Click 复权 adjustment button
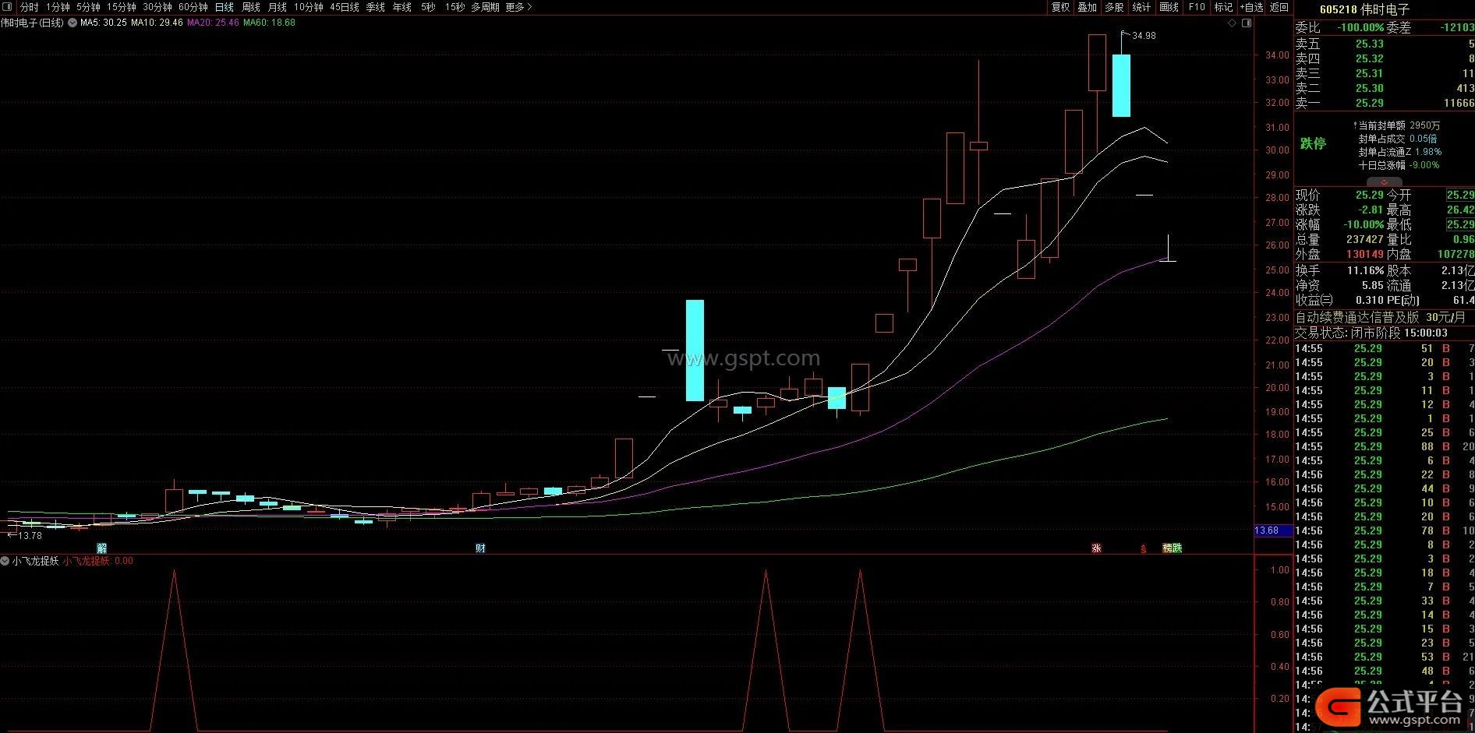Image resolution: width=1475 pixels, height=733 pixels. point(1060,7)
